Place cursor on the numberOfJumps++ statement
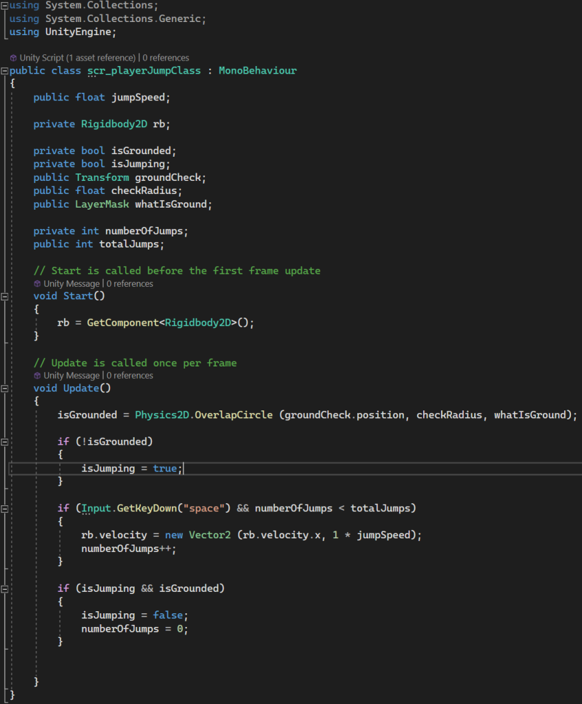 coord(128,549)
